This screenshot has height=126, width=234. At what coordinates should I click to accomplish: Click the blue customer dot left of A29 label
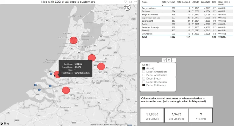click(50, 86)
